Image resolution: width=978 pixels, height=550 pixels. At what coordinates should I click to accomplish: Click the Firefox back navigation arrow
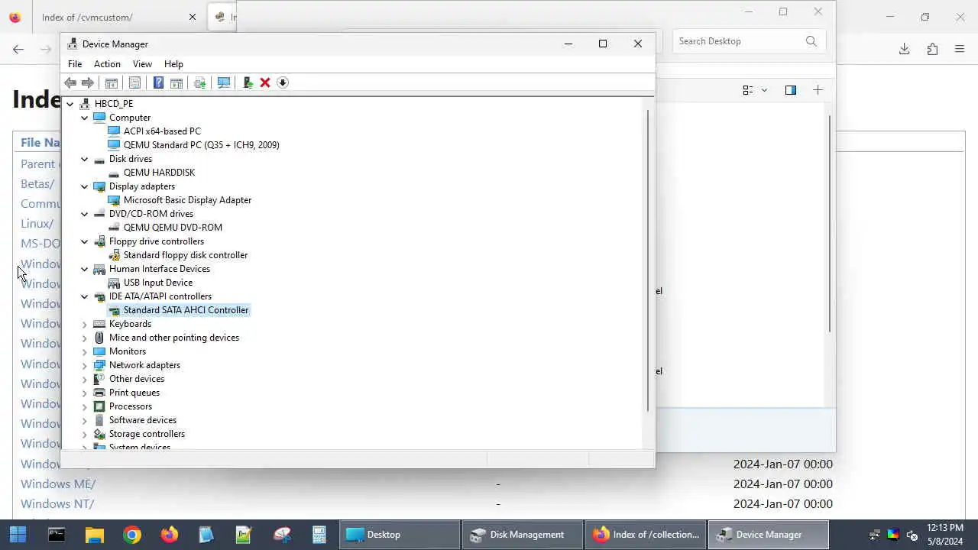18,49
